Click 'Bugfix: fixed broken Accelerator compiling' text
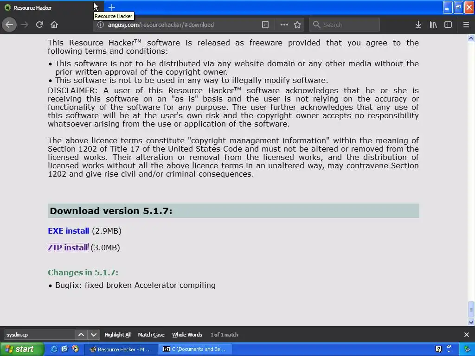 tap(135, 286)
